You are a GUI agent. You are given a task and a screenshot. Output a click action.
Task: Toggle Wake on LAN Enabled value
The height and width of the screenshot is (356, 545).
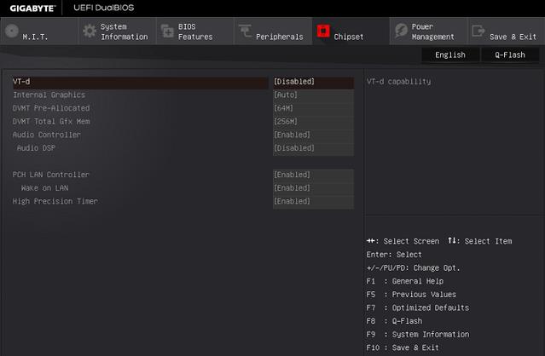click(312, 187)
